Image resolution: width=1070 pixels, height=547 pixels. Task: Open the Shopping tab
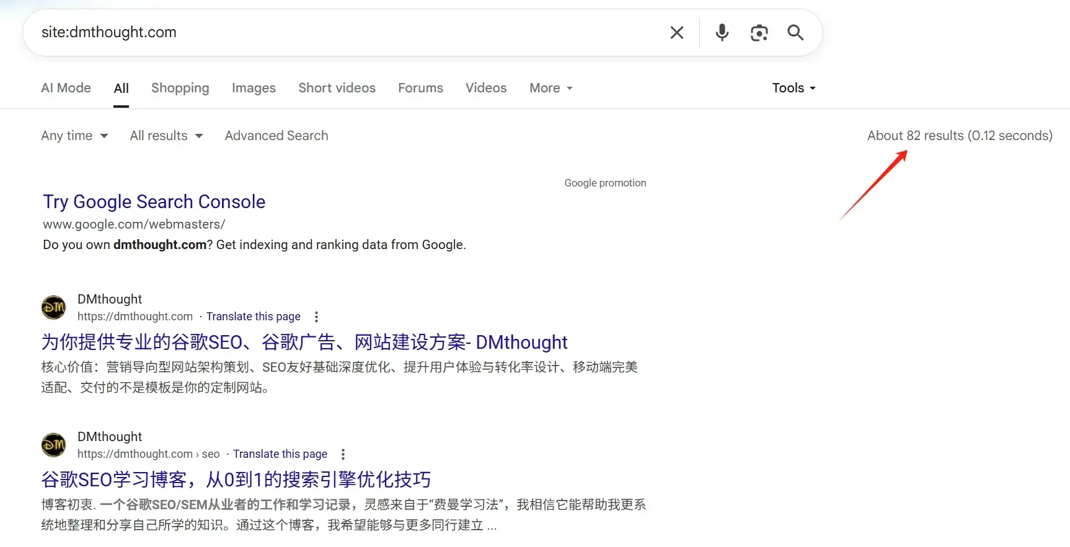(x=180, y=88)
